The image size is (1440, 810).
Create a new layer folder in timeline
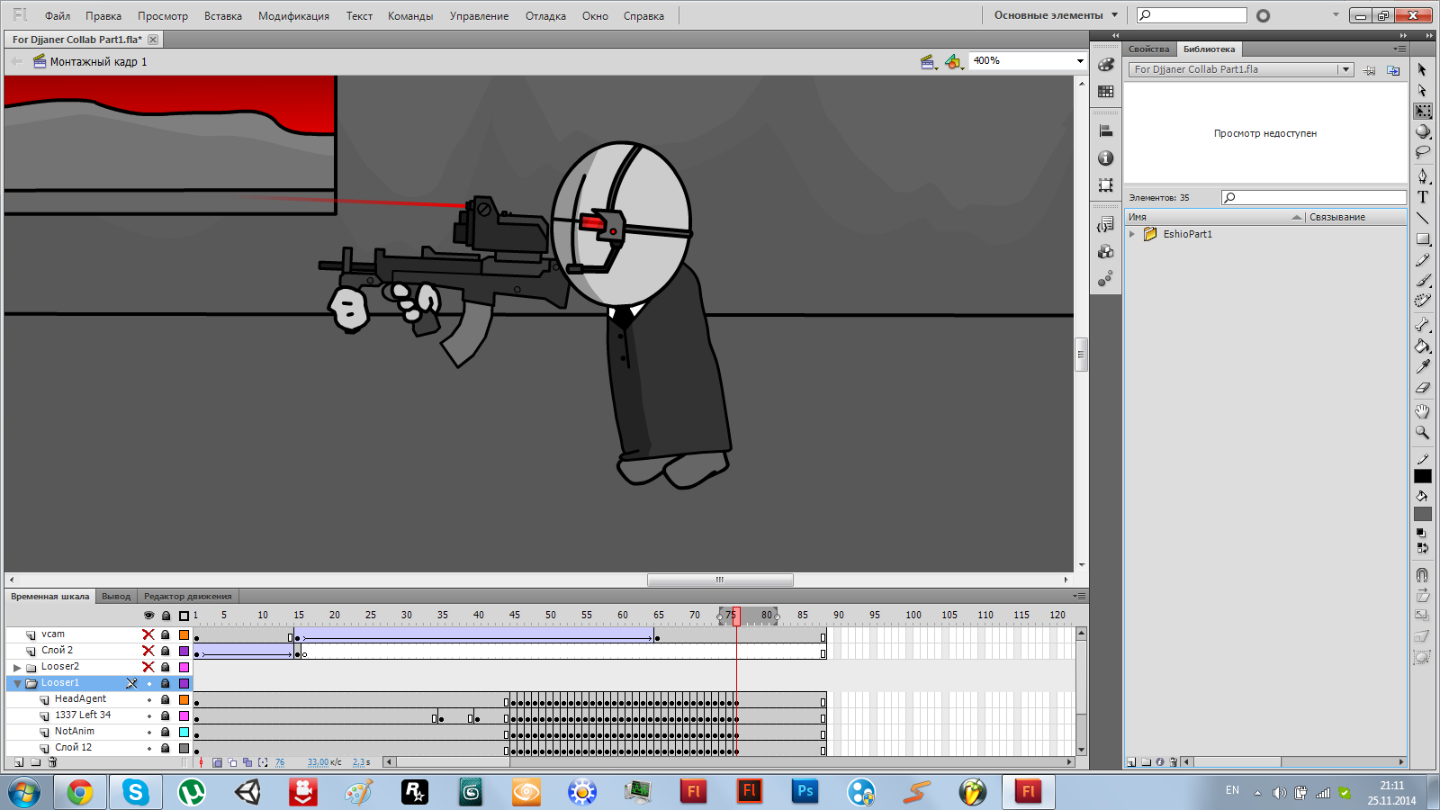(x=36, y=762)
